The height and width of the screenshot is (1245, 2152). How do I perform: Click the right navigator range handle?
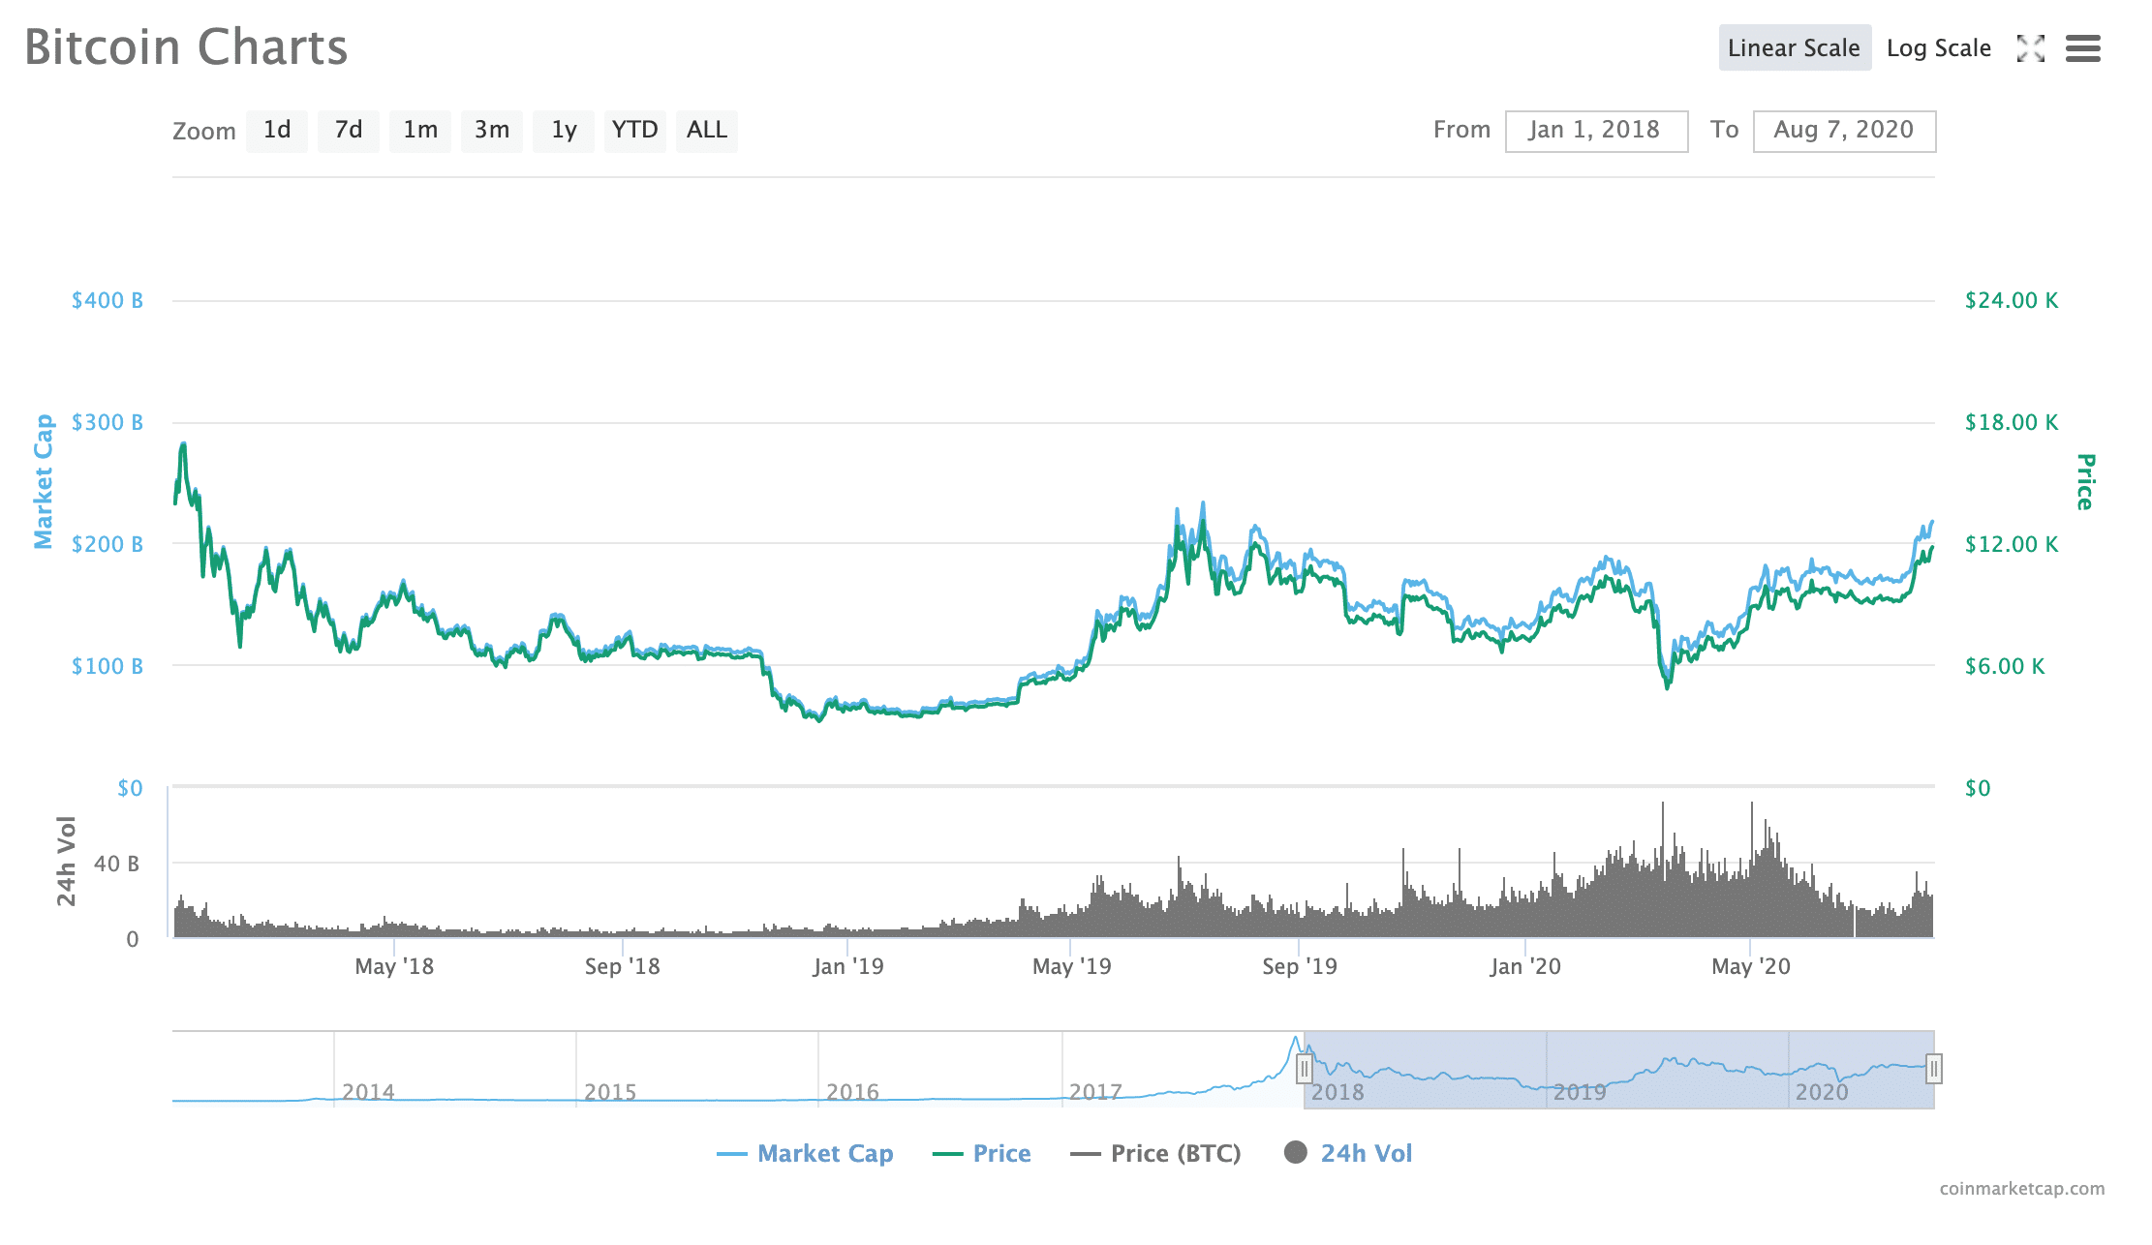pyautogui.click(x=1933, y=1069)
